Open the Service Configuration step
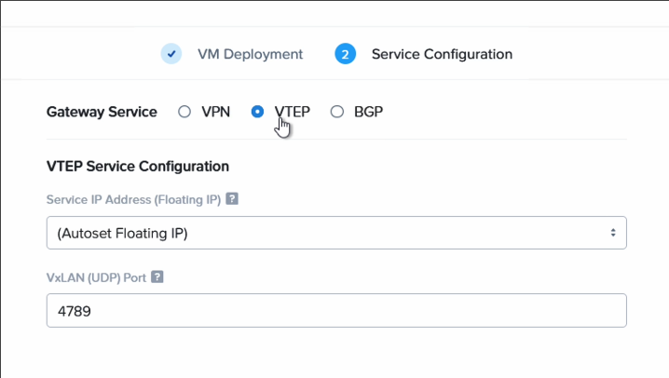This screenshot has width=669, height=378. (442, 54)
